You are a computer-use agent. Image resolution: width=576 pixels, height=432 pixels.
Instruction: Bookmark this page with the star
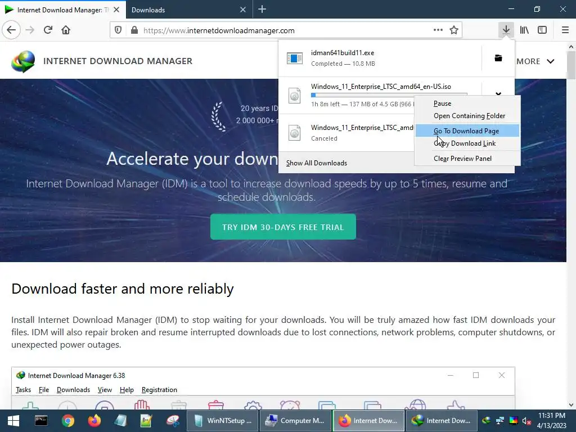point(454,30)
